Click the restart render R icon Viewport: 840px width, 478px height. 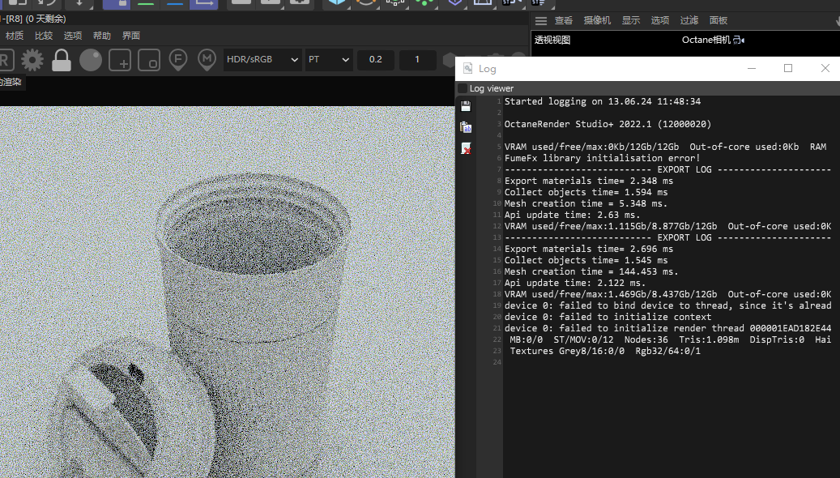[6, 60]
